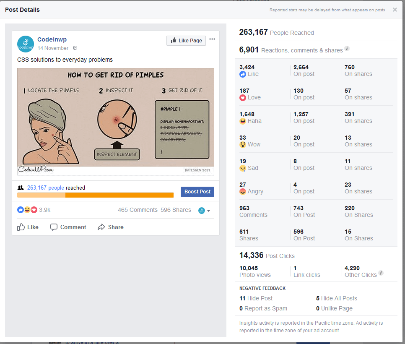
Task: Click the Comment speech bubble button
Action: pyautogui.click(x=68, y=227)
